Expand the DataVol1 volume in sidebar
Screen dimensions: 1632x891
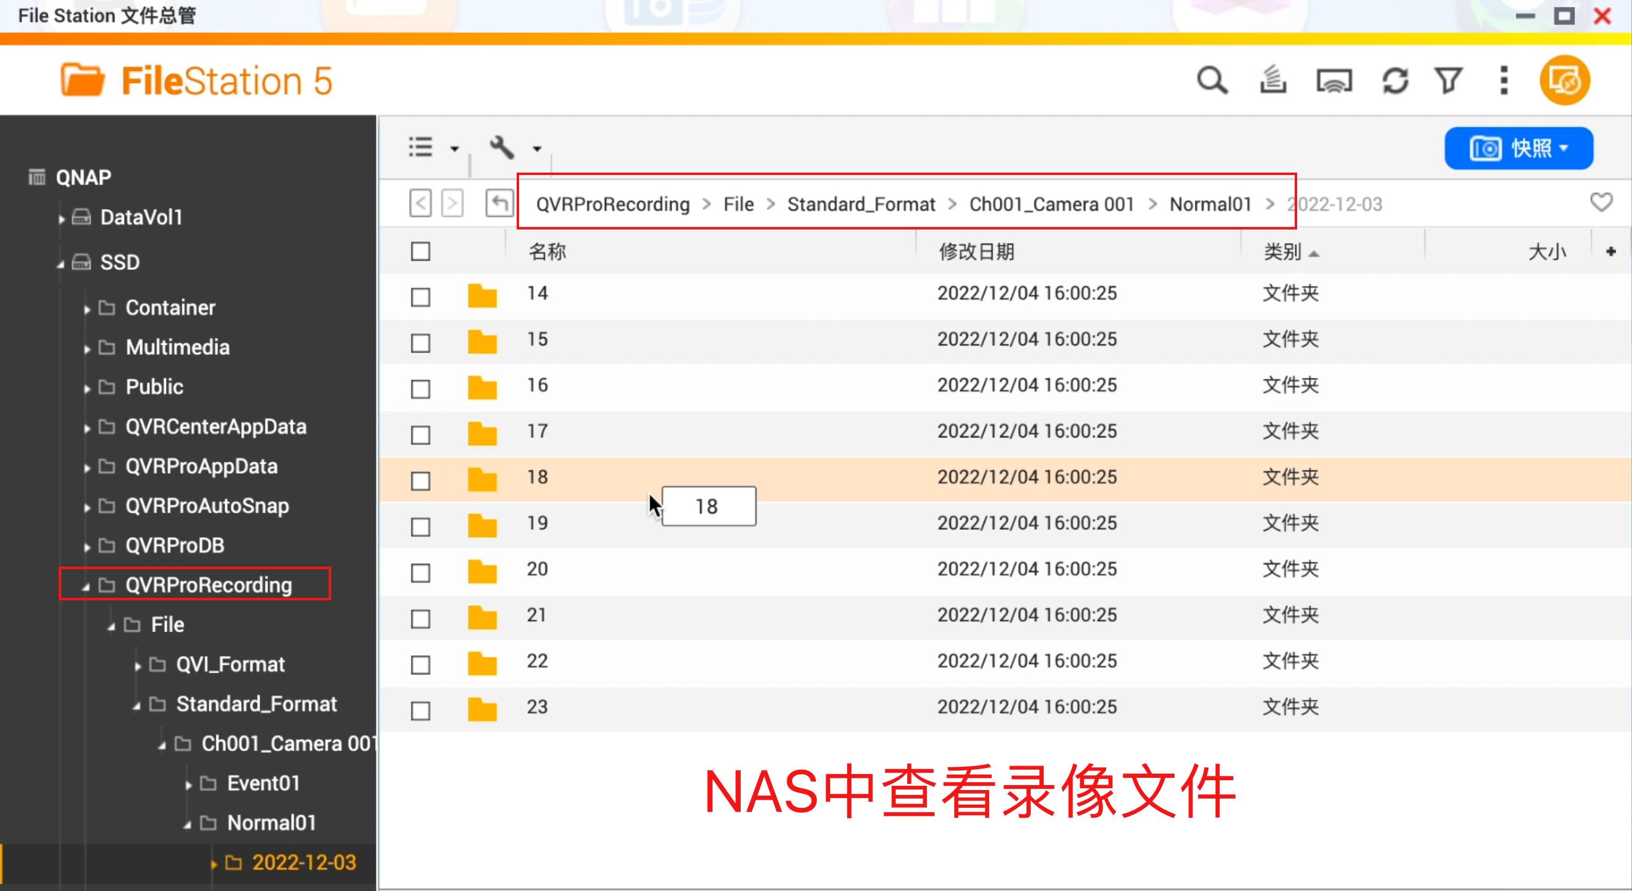pyautogui.click(x=61, y=217)
